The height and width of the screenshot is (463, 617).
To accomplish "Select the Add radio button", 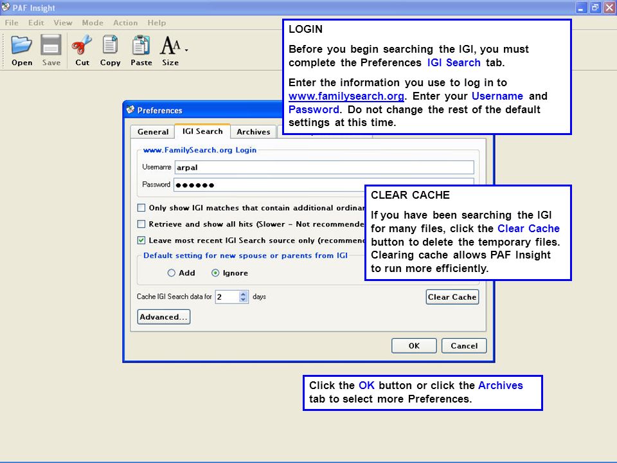I will (x=171, y=273).
